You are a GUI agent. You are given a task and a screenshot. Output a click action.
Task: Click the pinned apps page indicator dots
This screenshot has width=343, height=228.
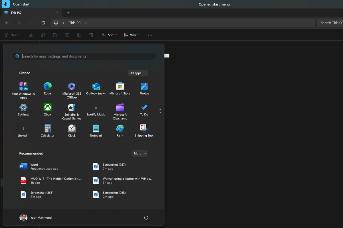tap(160, 111)
